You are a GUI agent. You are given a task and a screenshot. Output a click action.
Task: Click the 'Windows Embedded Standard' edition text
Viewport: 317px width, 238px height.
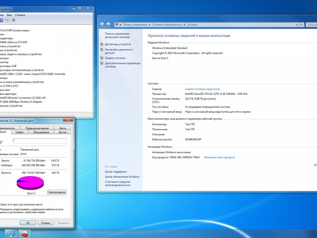click(170, 48)
